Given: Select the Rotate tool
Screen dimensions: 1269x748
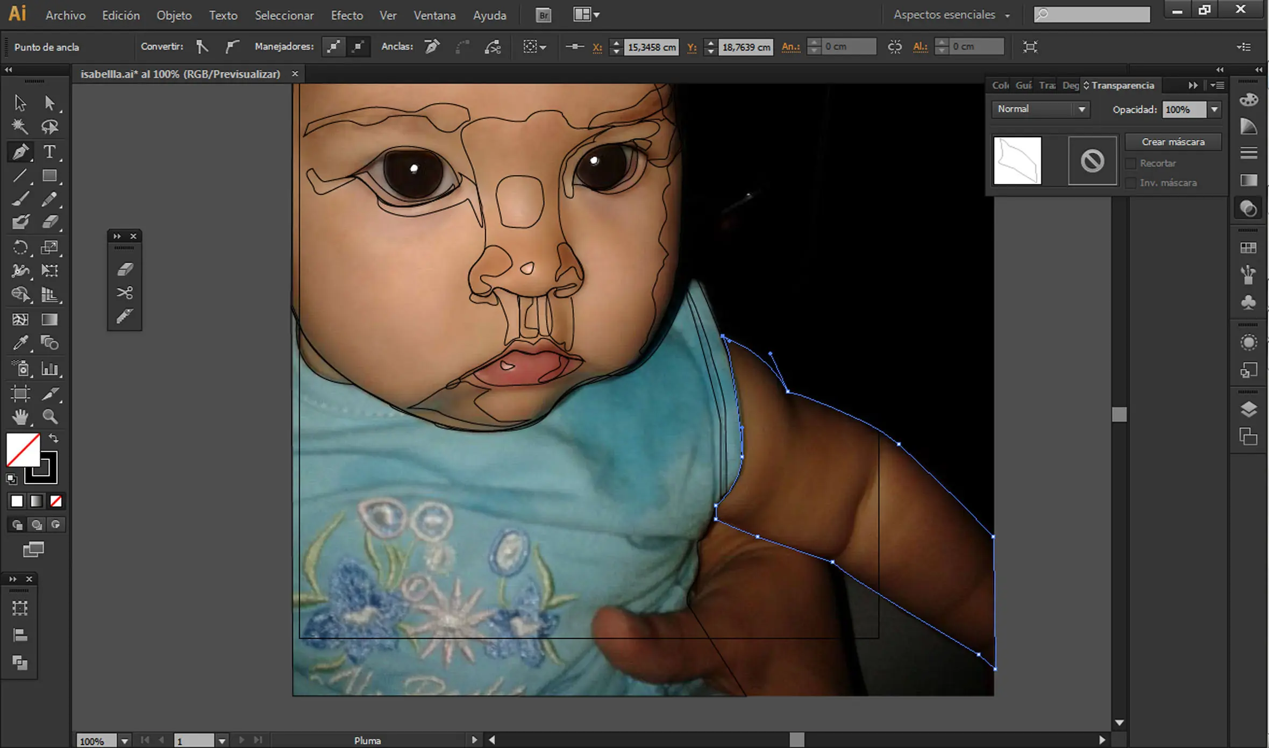Looking at the screenshot, I should coord(20,247).
